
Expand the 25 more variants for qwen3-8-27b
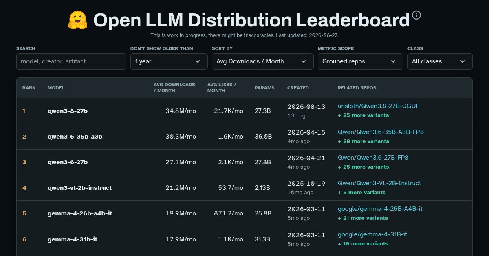pos(363,115)
